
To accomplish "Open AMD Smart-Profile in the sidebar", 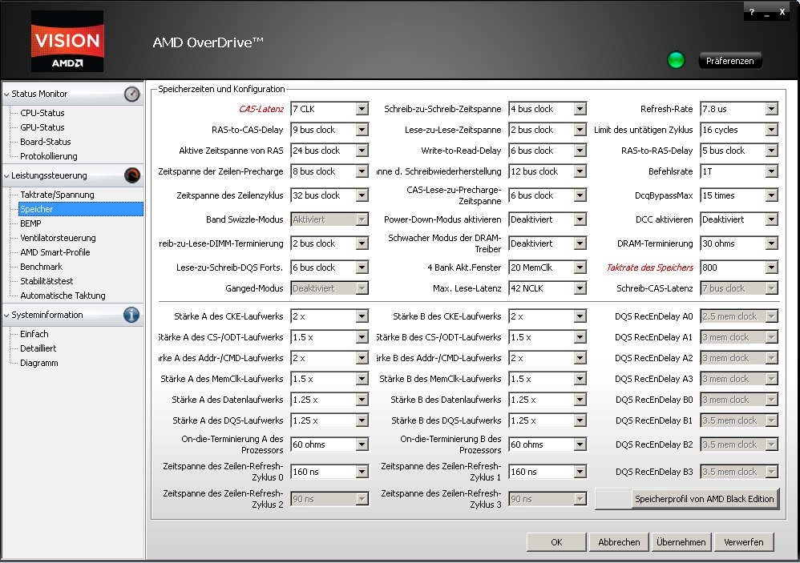I will coord(55,252).
